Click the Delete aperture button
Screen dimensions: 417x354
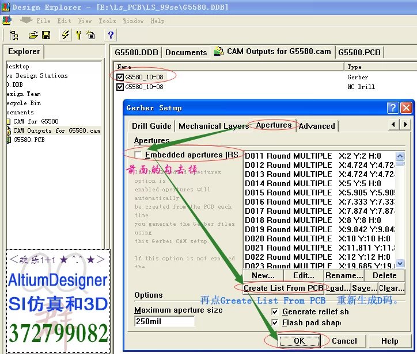[385, 275]
